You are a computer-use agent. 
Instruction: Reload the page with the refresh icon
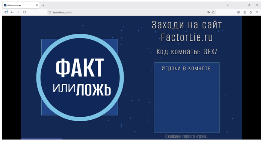tap(24, 12)
